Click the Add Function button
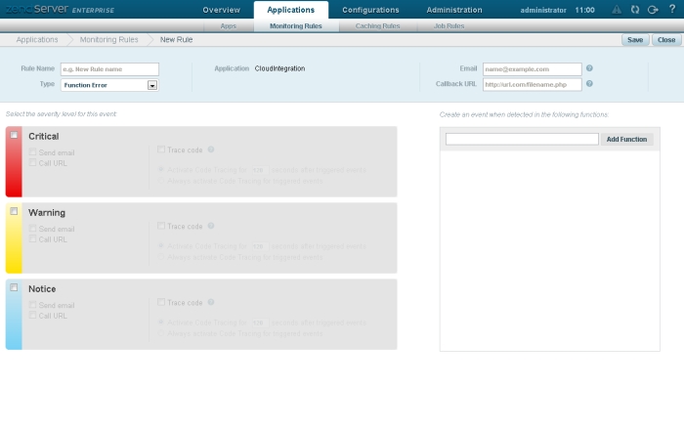684x431 pixels. tap(626, 140)
